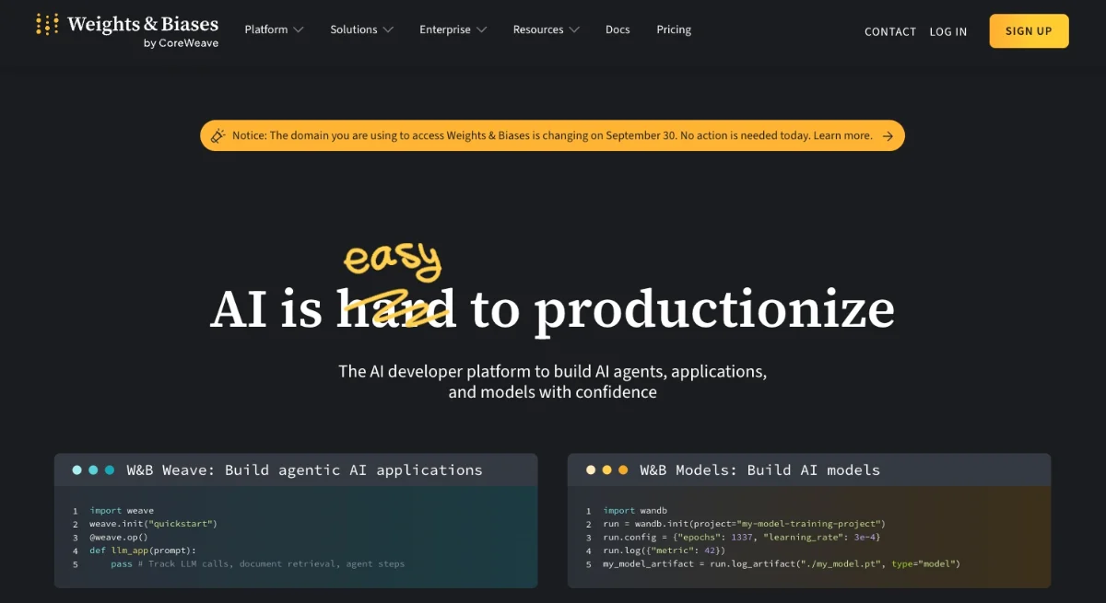
Task: Click the @weave.op() code line
Action: (x=119, y=537)
